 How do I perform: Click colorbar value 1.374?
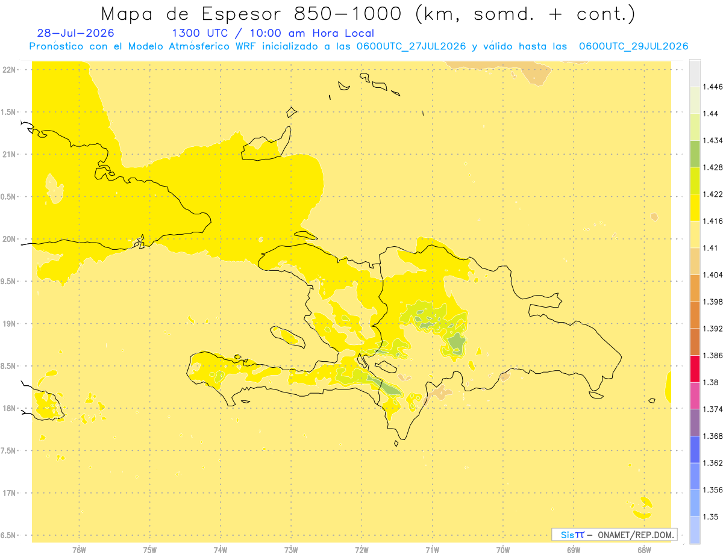[x=713, y=409]
